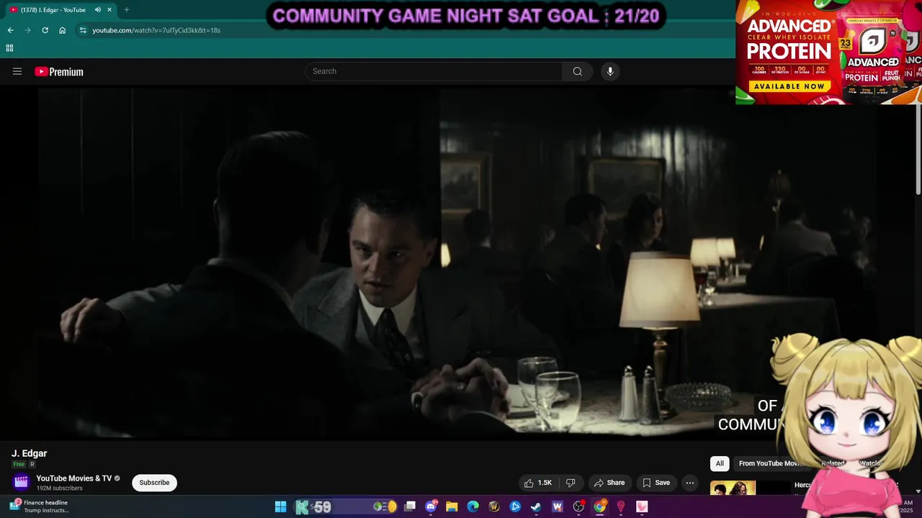Image resolution: width=922 pixels, height=518 pixels.
Task: Open World of Warcraft taskbar icon
Action: pyautogui.click(x=494, y=506)
